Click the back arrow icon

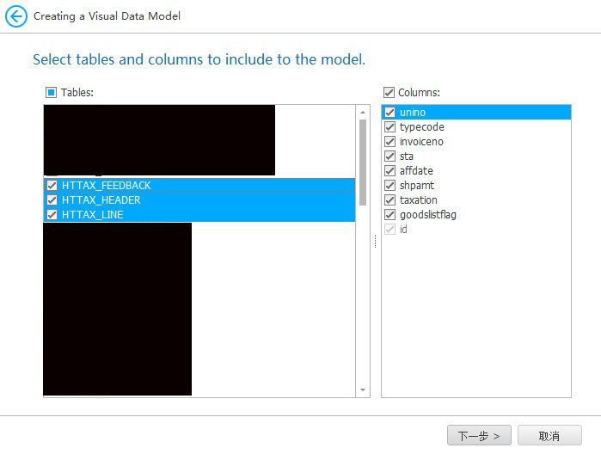coord(16,16)
